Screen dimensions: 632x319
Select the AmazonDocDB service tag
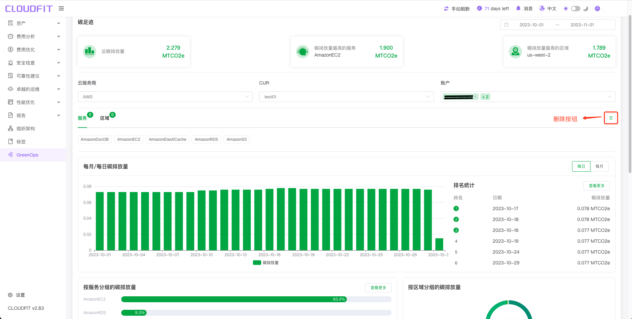click(x=95, y=139)
